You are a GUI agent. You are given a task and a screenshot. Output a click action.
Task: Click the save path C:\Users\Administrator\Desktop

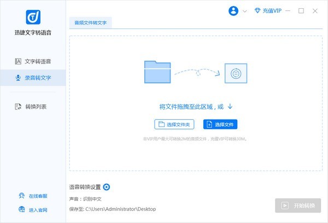point(120,209)
